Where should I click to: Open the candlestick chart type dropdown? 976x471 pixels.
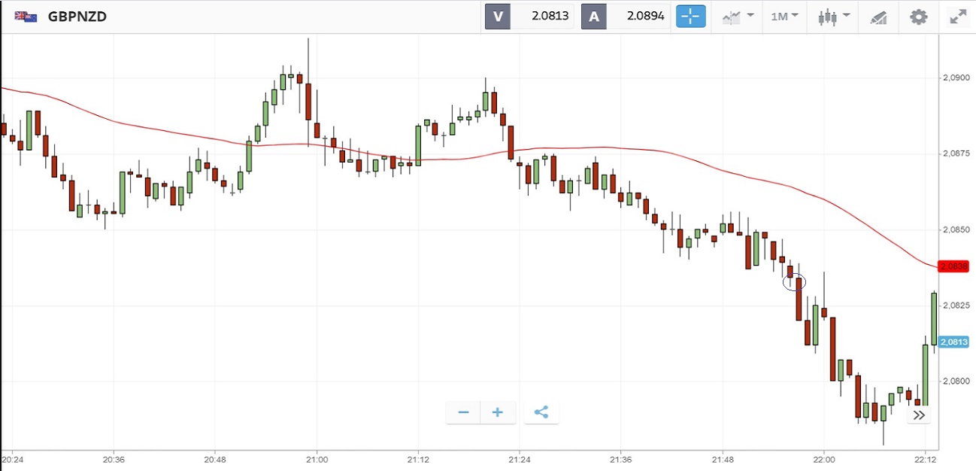(x=834, y=16)
